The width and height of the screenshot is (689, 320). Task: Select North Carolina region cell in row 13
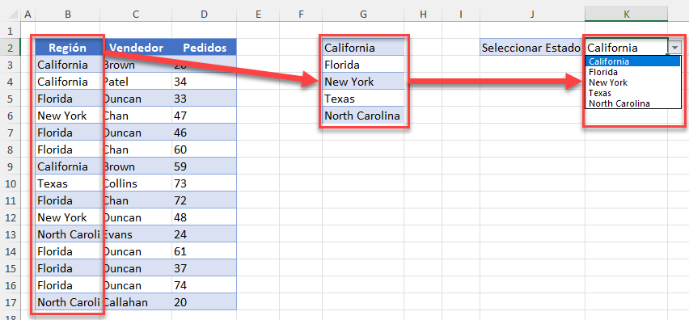(68, 234)
